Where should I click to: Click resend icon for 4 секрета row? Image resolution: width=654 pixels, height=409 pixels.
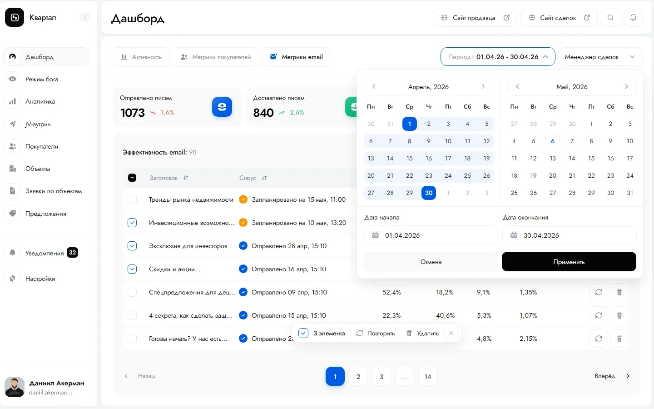pyautogui.click(x=598, y=315)
